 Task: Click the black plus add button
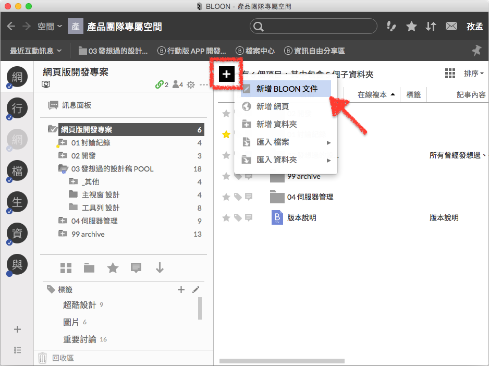[x=226, y=74]
